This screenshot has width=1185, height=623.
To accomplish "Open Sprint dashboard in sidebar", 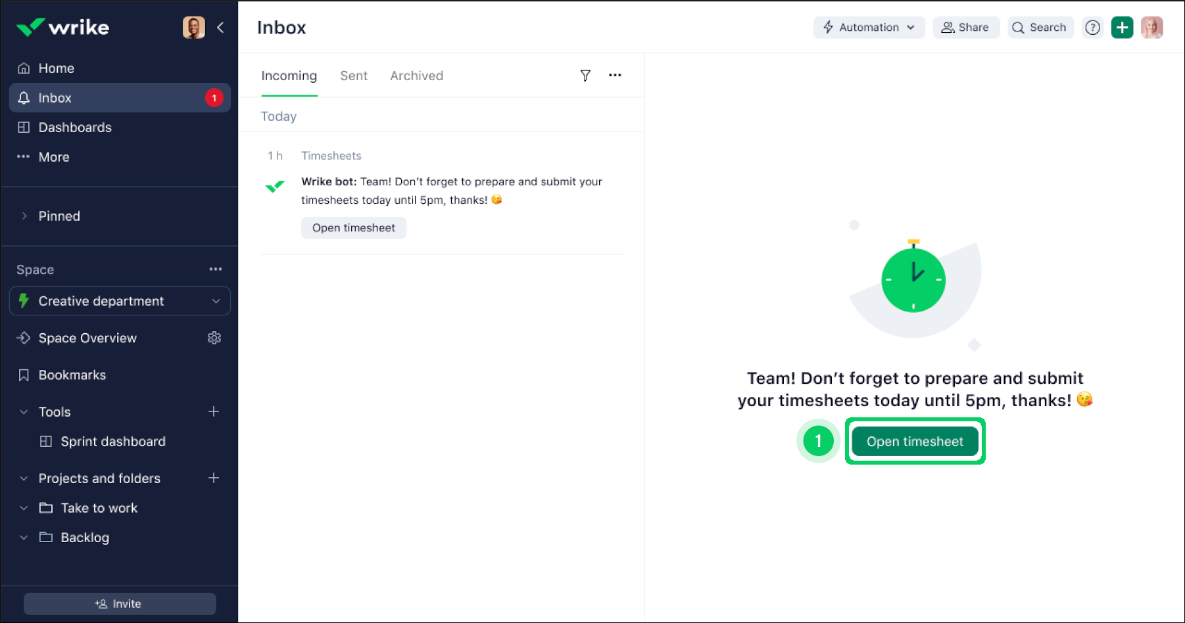I will point(113,442).
